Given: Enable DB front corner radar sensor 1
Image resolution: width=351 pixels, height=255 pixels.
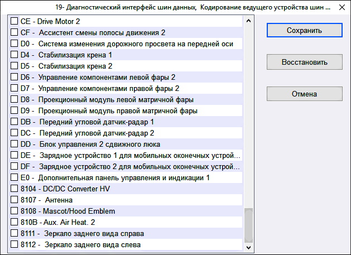Looking at the screenshot, I should [15, 122].
